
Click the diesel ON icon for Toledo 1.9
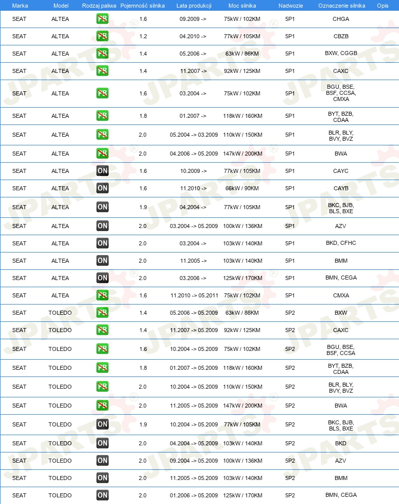tap(102, 424)
